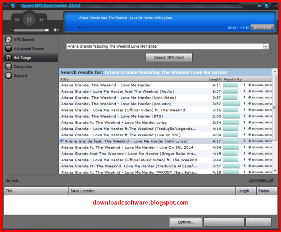This screenshot has height=232, width=281.
Task: Minimize the Speed MP3 Downloader window
Action: tap(259, 6)
